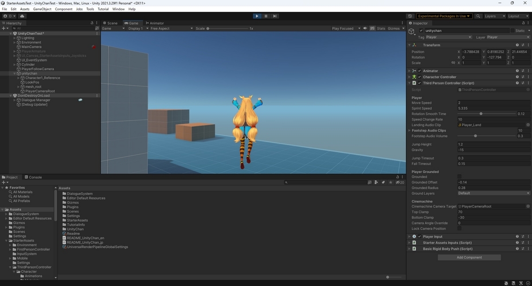Expand the Player Input component

409,237
